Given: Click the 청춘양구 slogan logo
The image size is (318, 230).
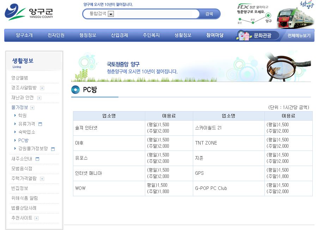Looking at the screenshot, I should (307, 5).
